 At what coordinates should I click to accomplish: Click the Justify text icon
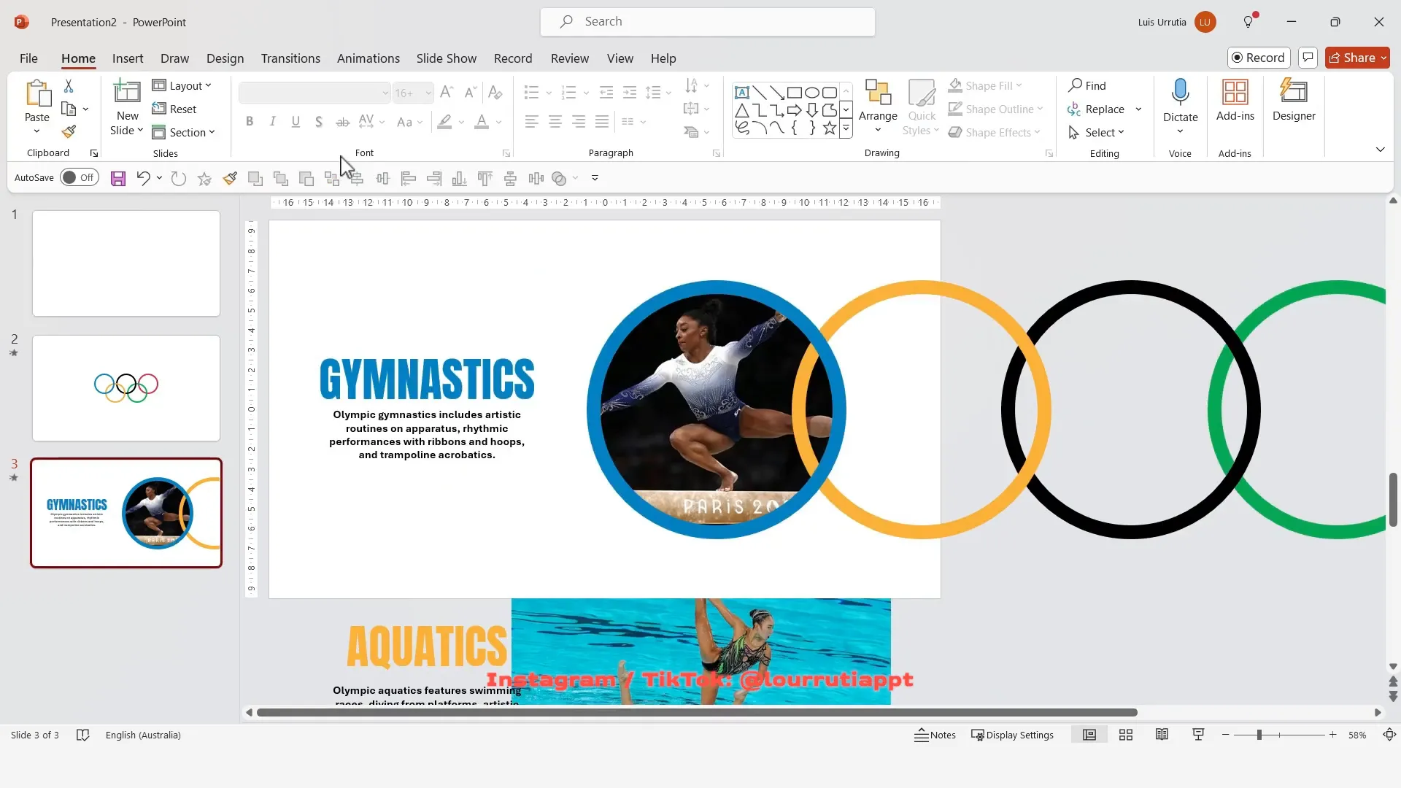(x=602, y=122)
